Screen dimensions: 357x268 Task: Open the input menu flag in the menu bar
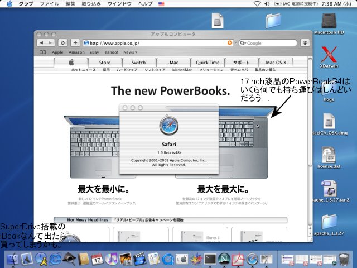(x=161, y=4)
